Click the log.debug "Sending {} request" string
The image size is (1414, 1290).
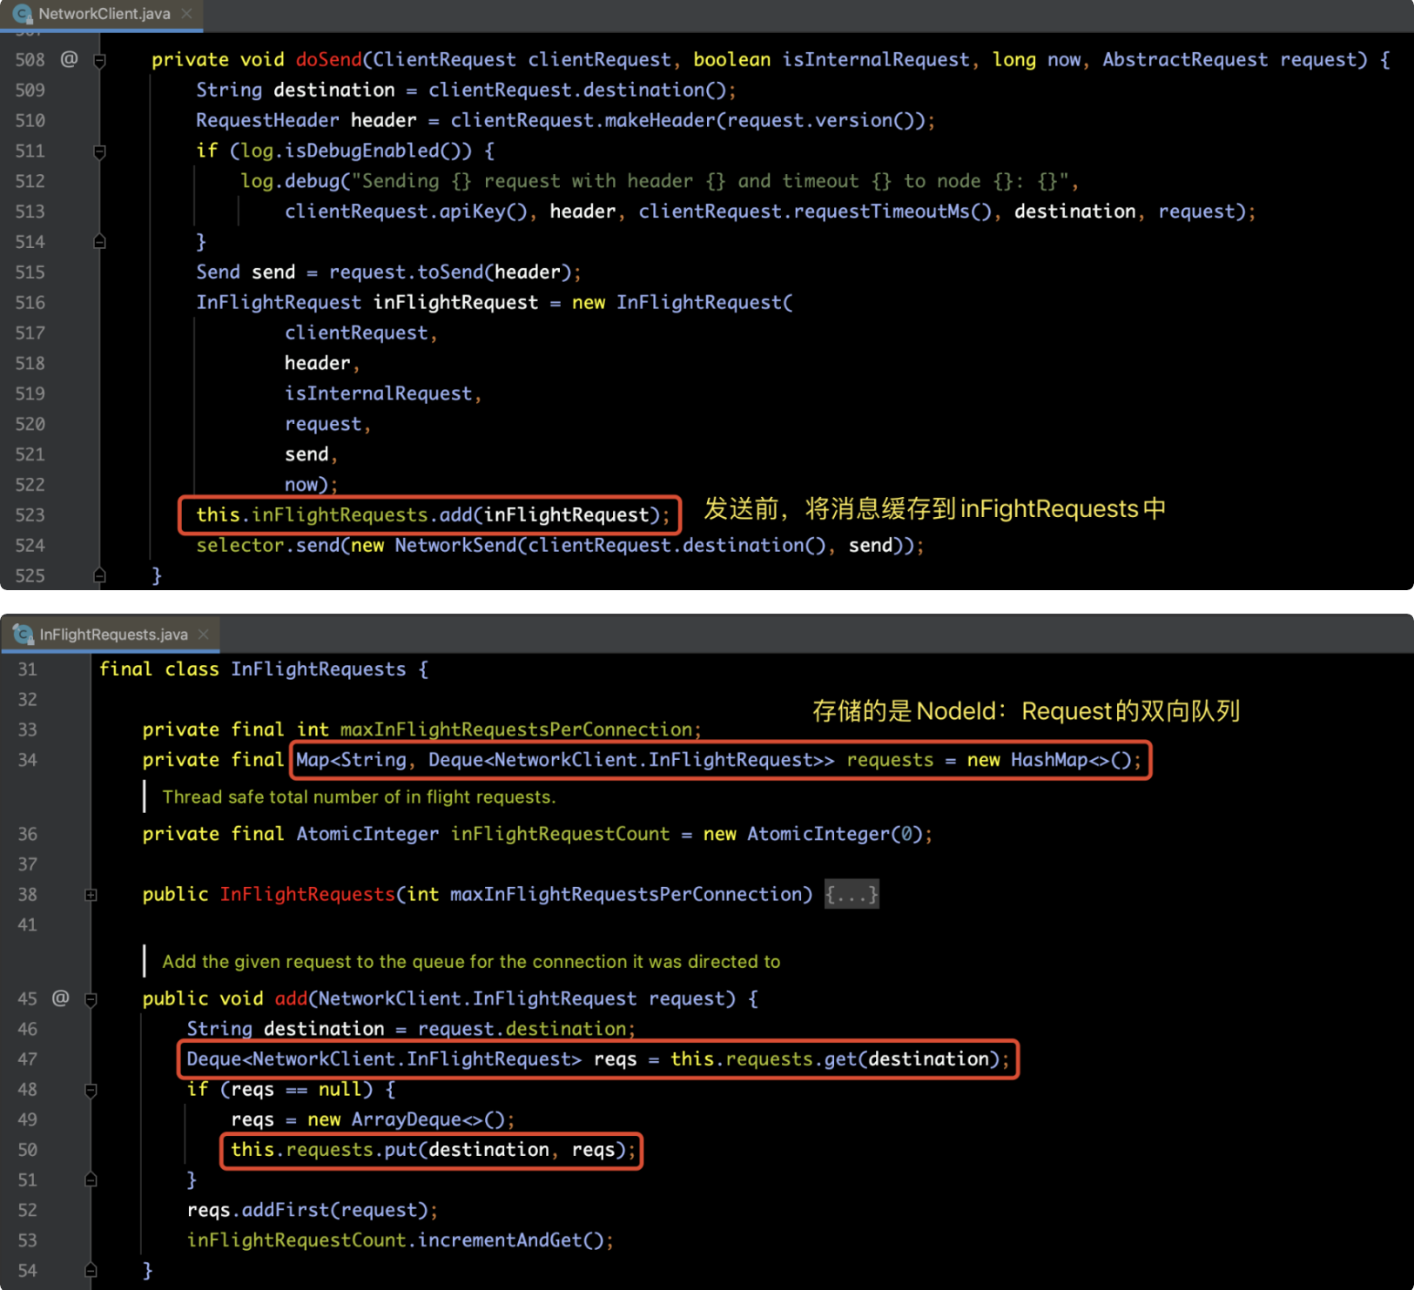click(710, 181)
